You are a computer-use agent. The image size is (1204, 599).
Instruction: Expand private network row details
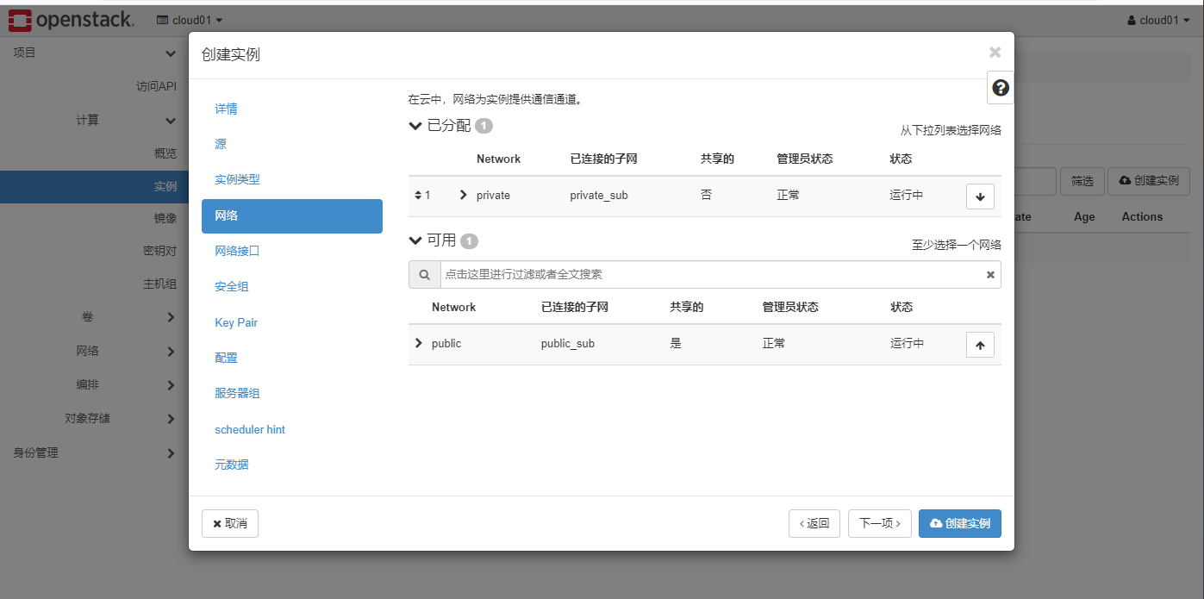pyautogui.click(x=463, y=195)
